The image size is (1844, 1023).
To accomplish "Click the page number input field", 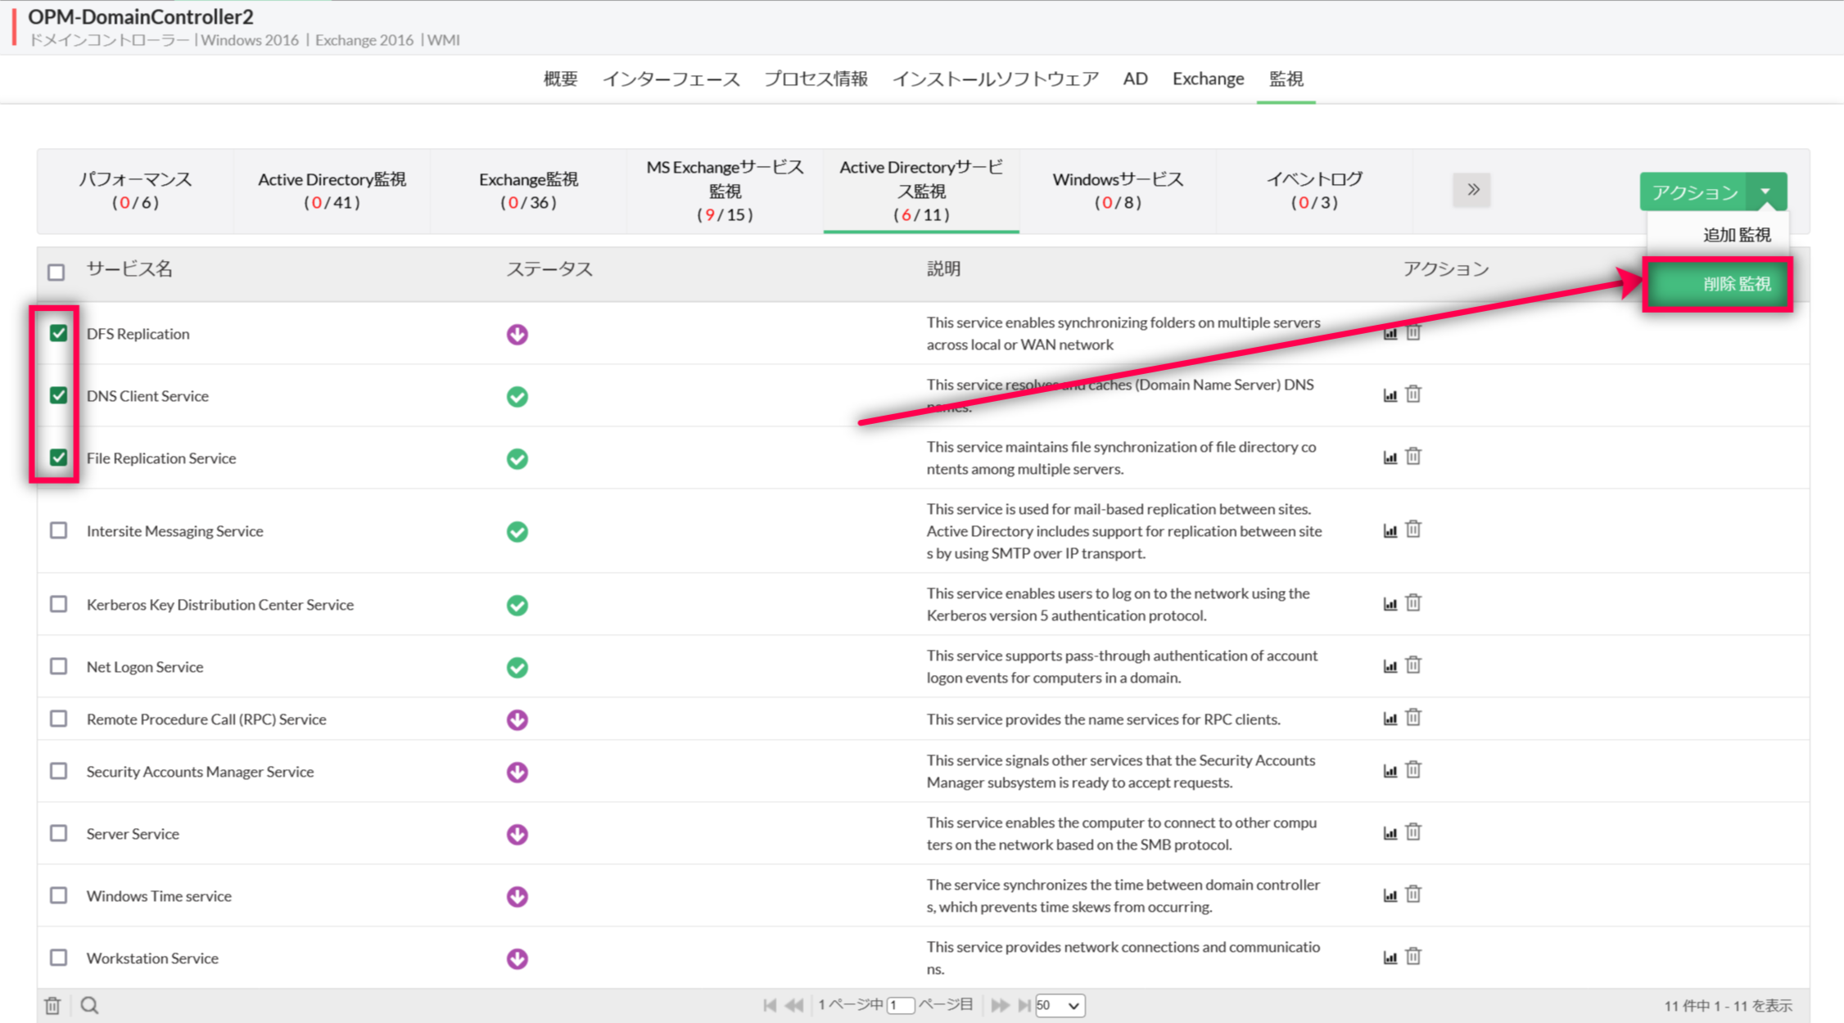I will pyautogui.click(x=901, y=1005).
